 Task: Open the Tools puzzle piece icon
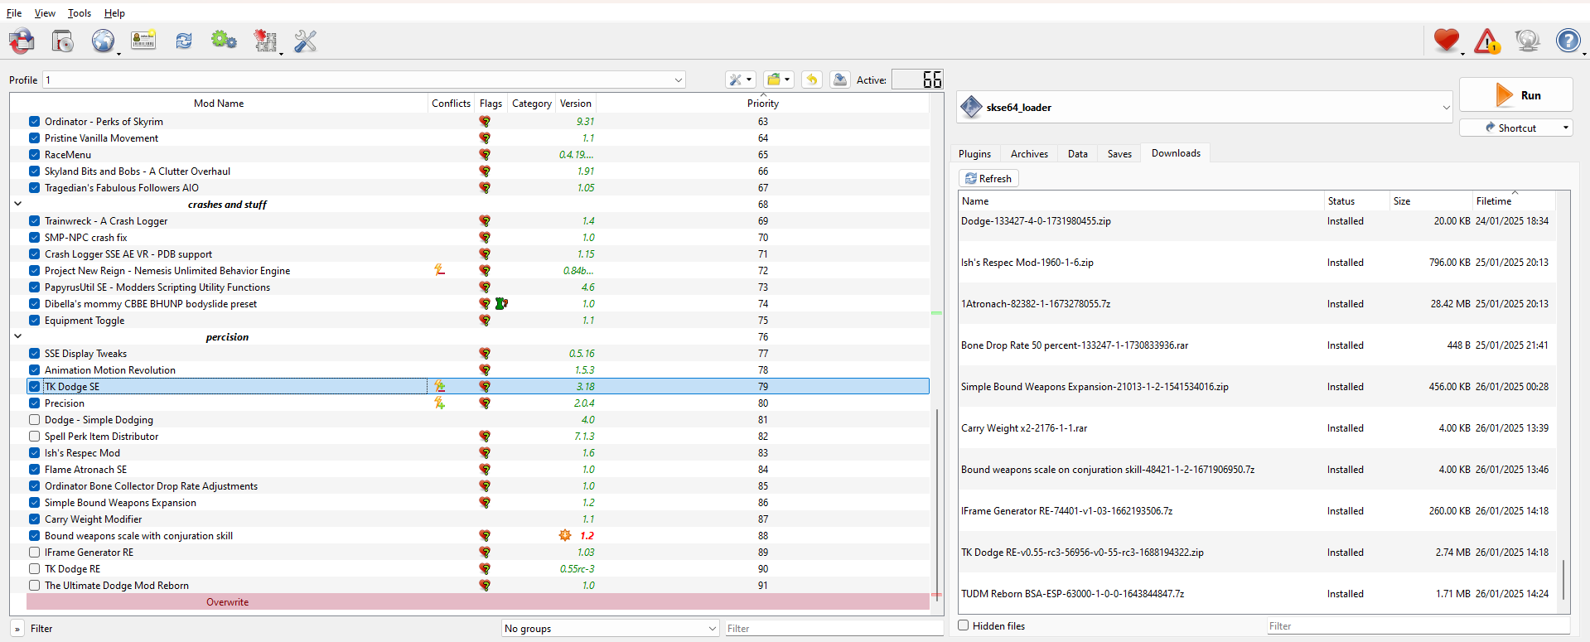pyautogui.click(x=265, y=41)
